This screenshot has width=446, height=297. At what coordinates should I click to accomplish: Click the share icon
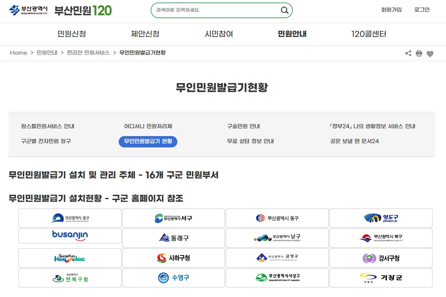click(408, 53)
